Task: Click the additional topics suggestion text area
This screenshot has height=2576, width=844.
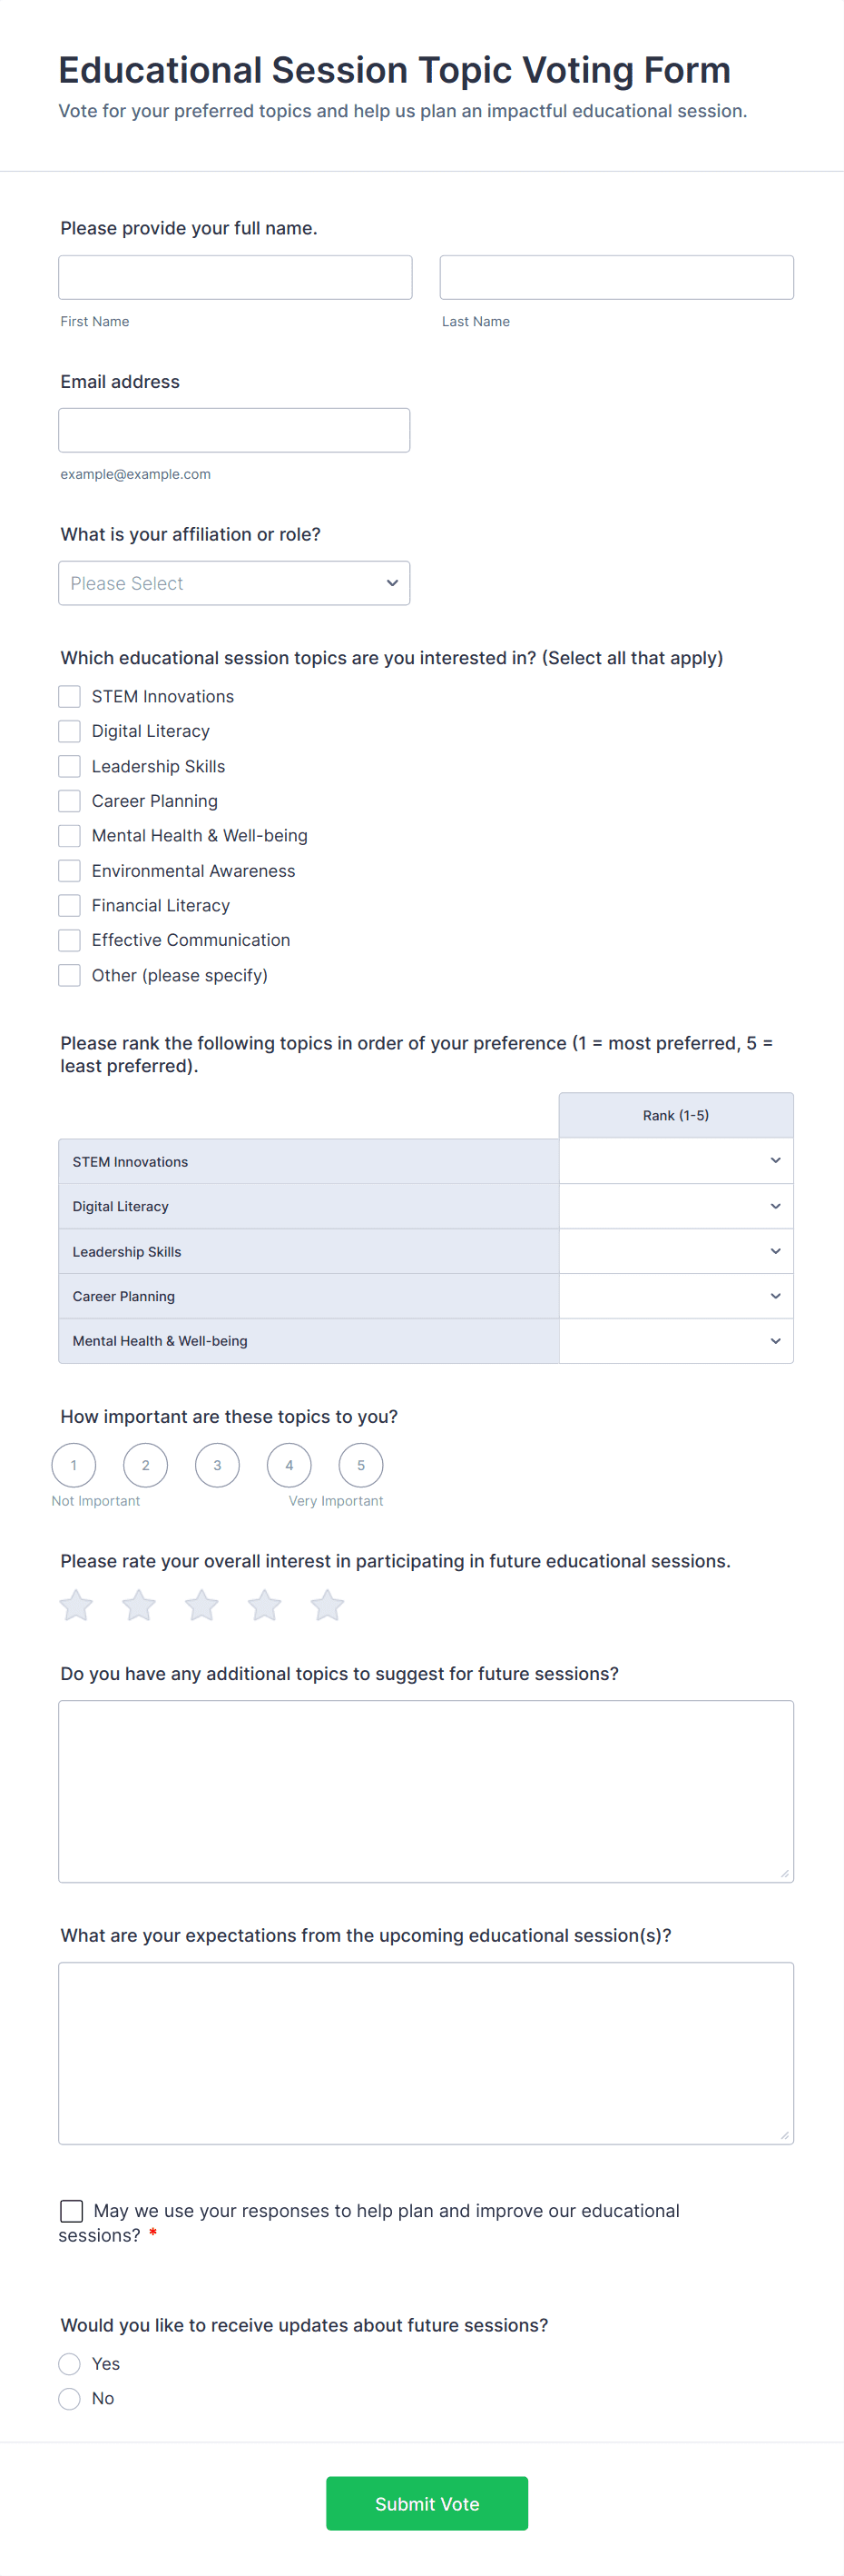Action: coord(426,1791)
